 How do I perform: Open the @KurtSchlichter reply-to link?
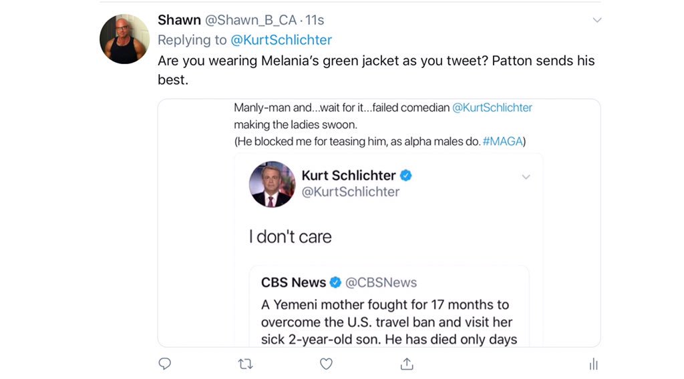[281, 40]
